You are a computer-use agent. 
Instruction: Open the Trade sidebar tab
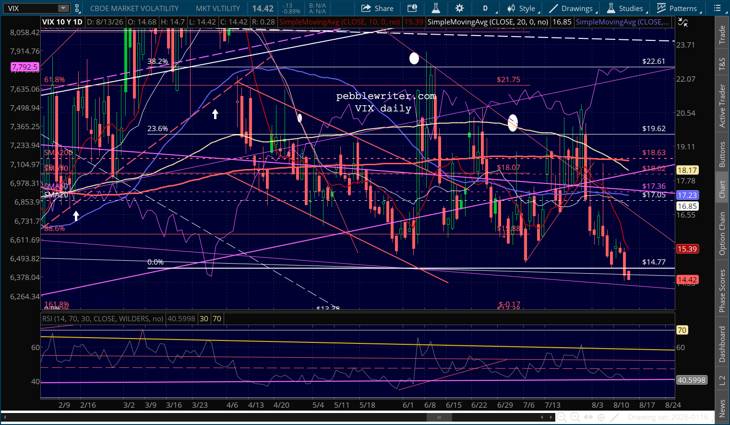point(722,35)
